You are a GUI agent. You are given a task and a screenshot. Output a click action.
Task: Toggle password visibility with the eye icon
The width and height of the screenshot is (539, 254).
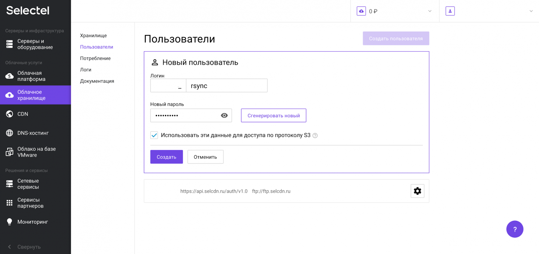[224, 115]
